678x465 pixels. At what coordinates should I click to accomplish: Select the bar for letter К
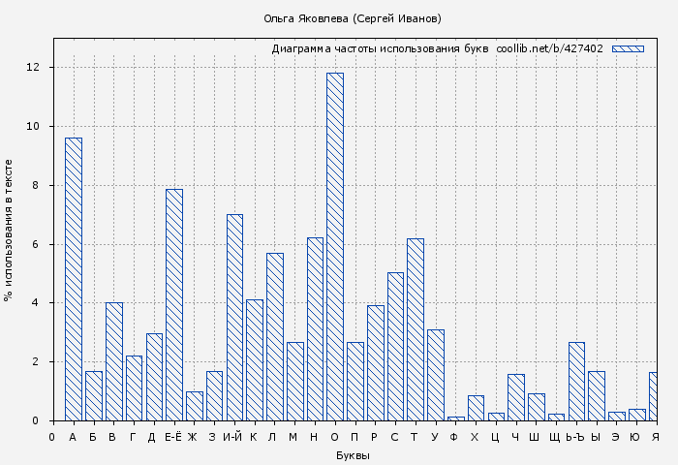point(255,360)
